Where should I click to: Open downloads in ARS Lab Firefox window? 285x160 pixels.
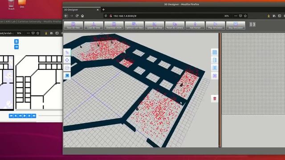click(x=46, y=33)
